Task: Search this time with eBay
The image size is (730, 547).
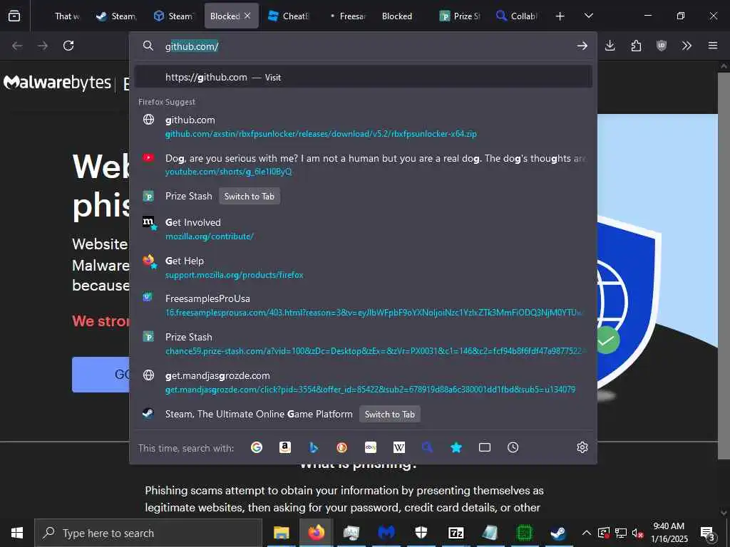Action: (371, 447)
